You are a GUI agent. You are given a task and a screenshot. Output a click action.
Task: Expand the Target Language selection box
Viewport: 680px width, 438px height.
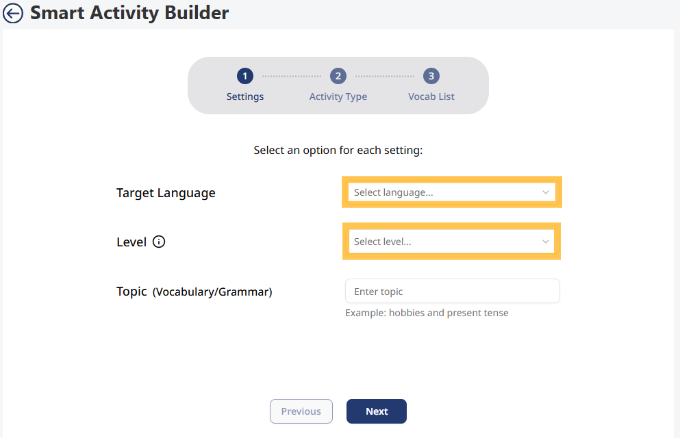click(452, 192)
